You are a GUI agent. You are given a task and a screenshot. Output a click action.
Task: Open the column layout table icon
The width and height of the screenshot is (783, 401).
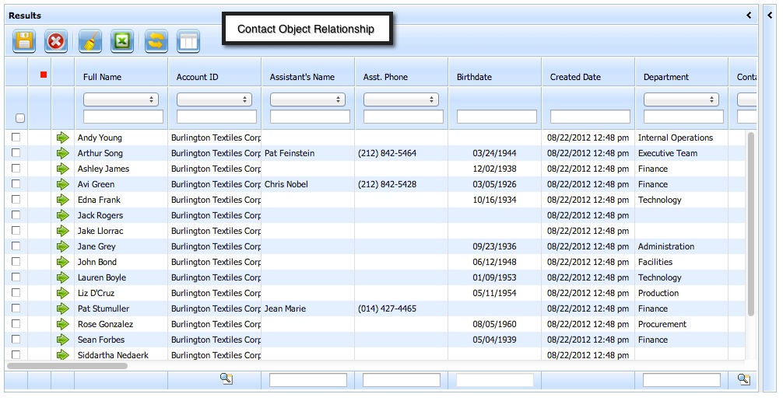point(188,41)
